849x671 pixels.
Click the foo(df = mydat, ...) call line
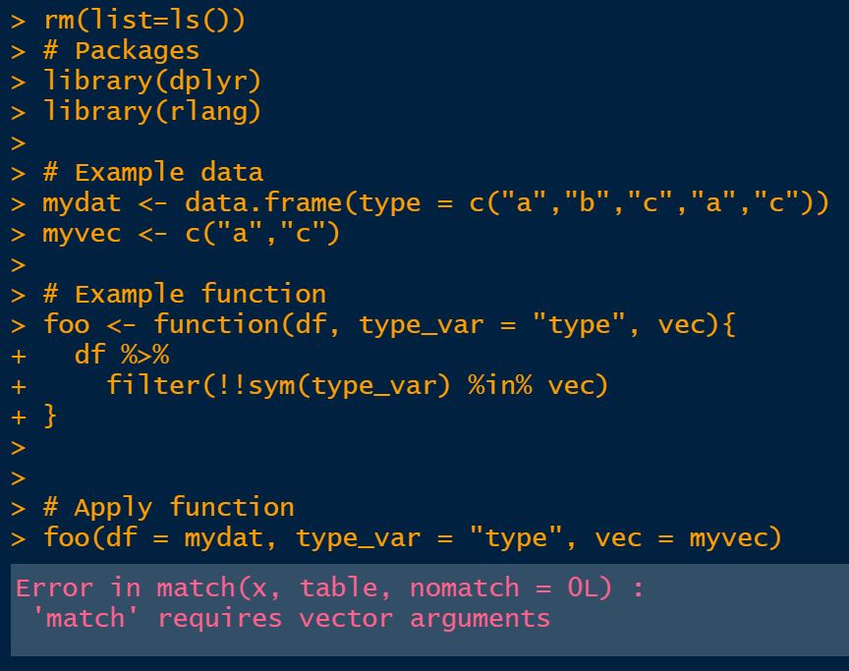click(x=412, y=537)
